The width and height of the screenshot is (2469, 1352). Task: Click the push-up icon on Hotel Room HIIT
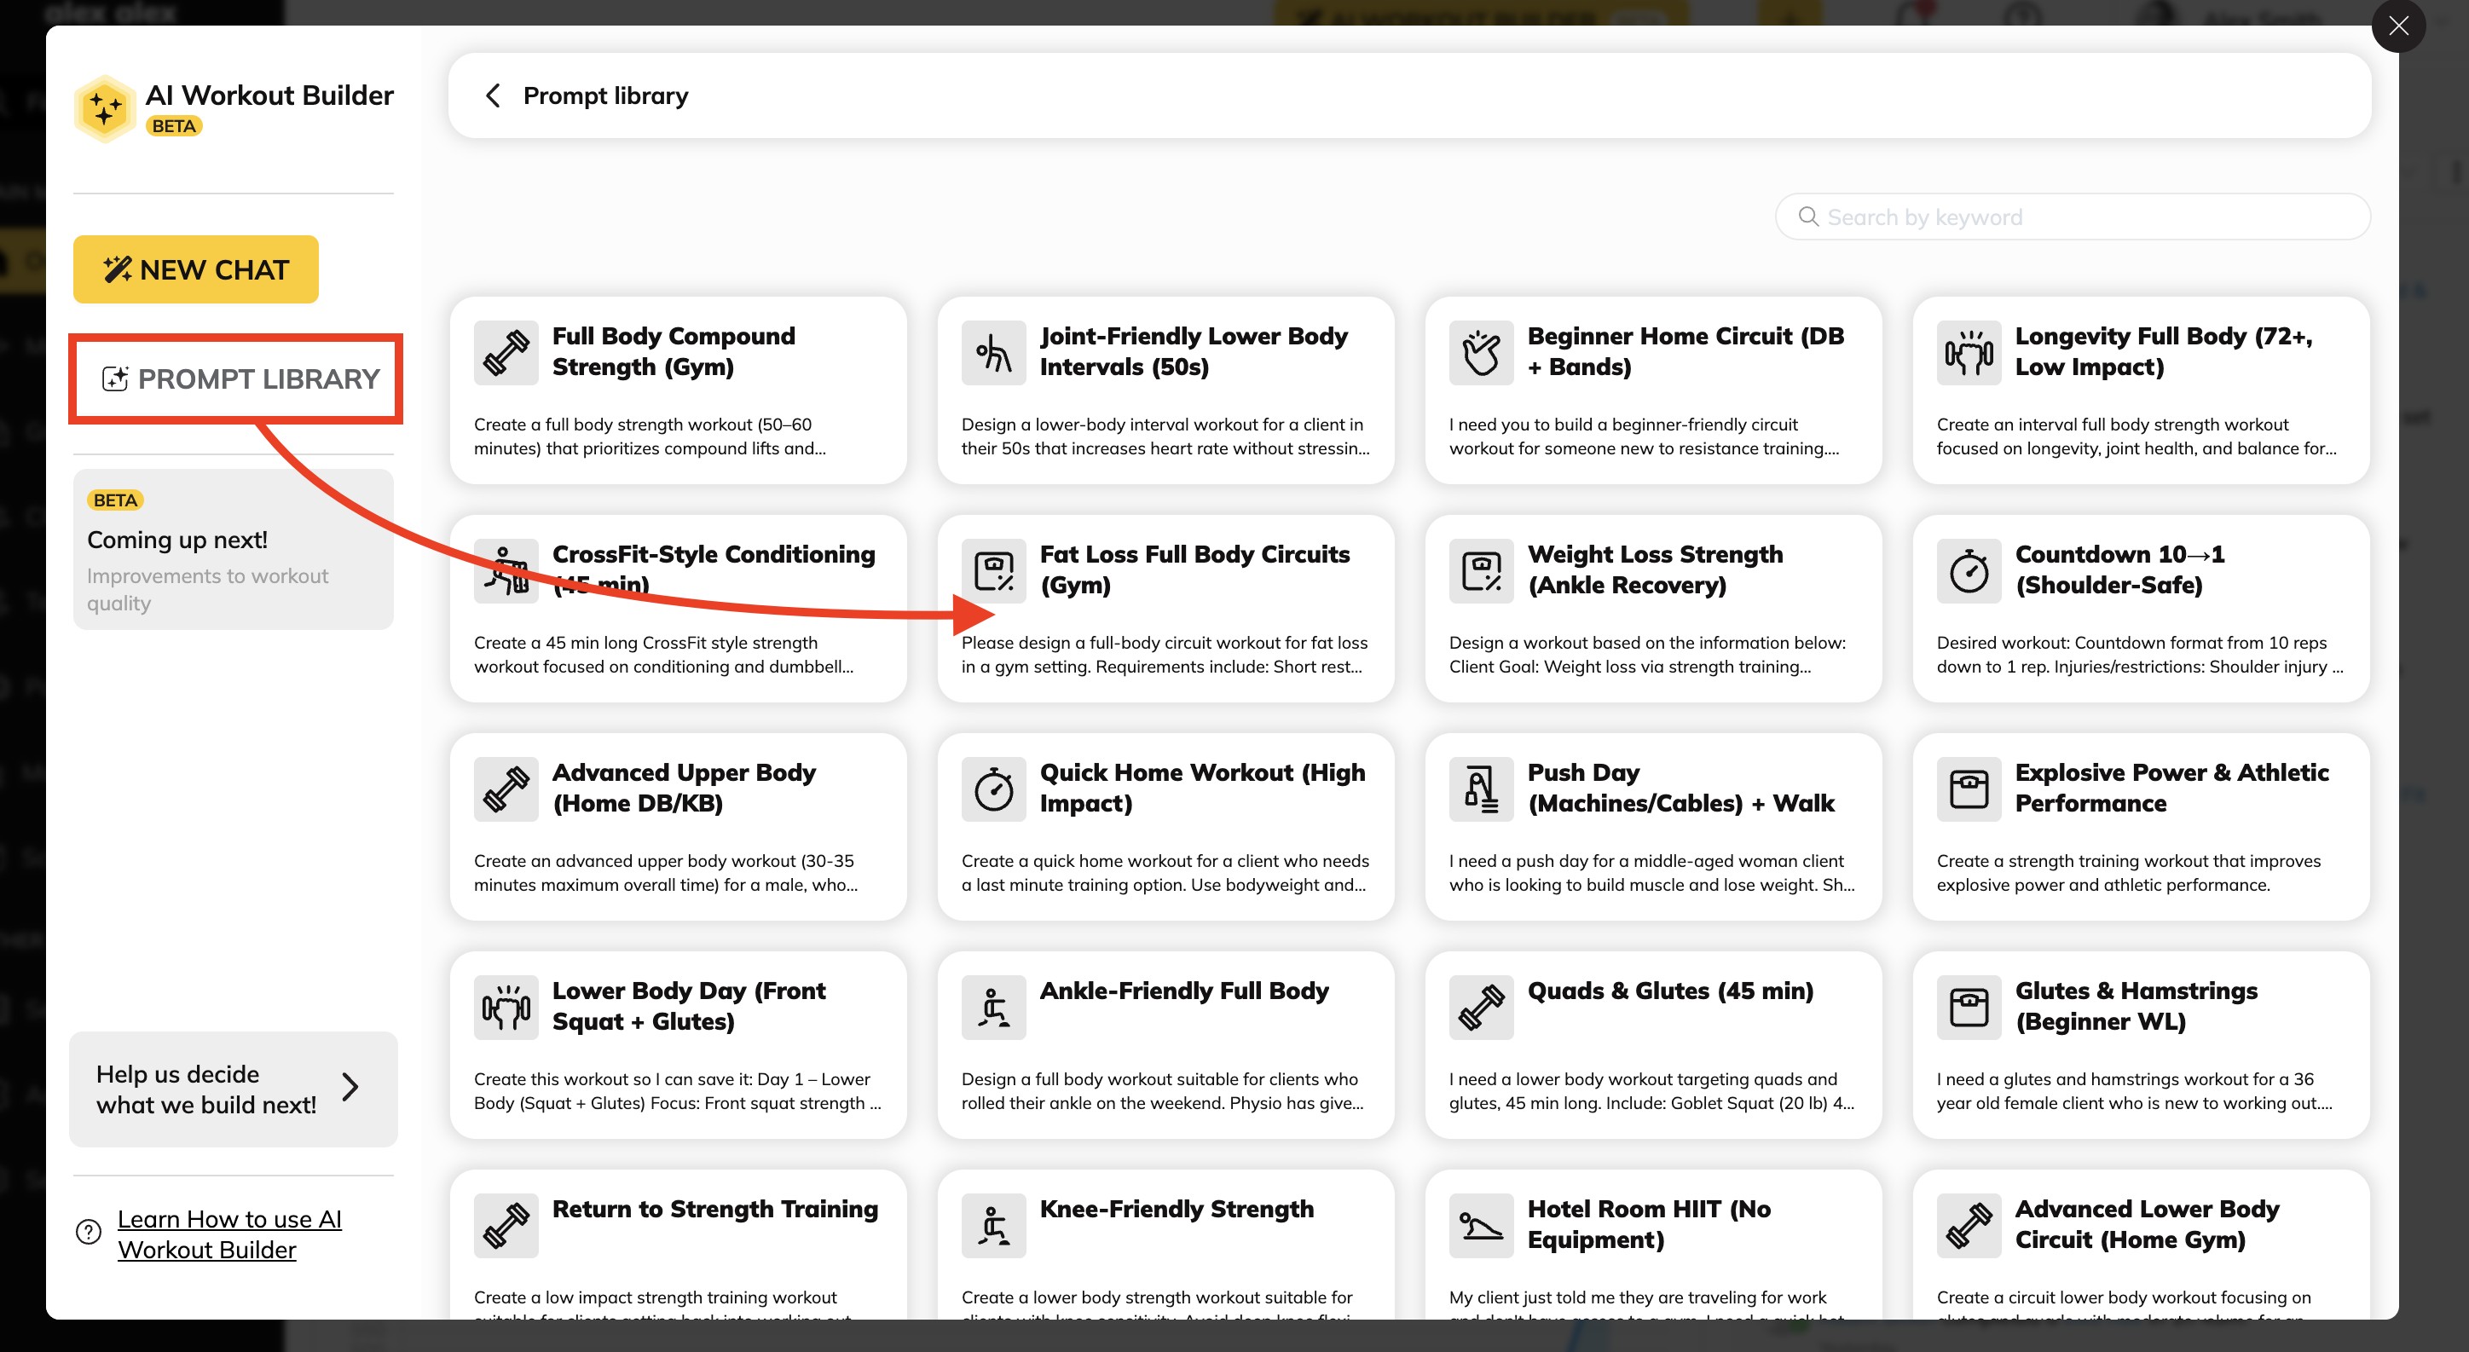1481,1226
